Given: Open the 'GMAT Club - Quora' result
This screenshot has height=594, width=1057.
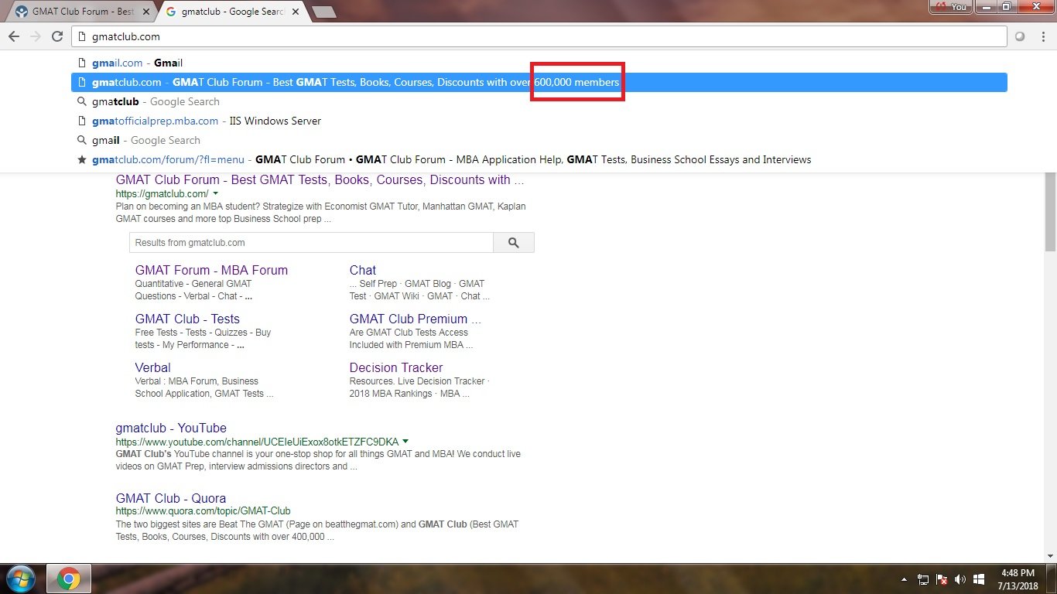Looking at the screenshot, I should [x=171, y=499].
